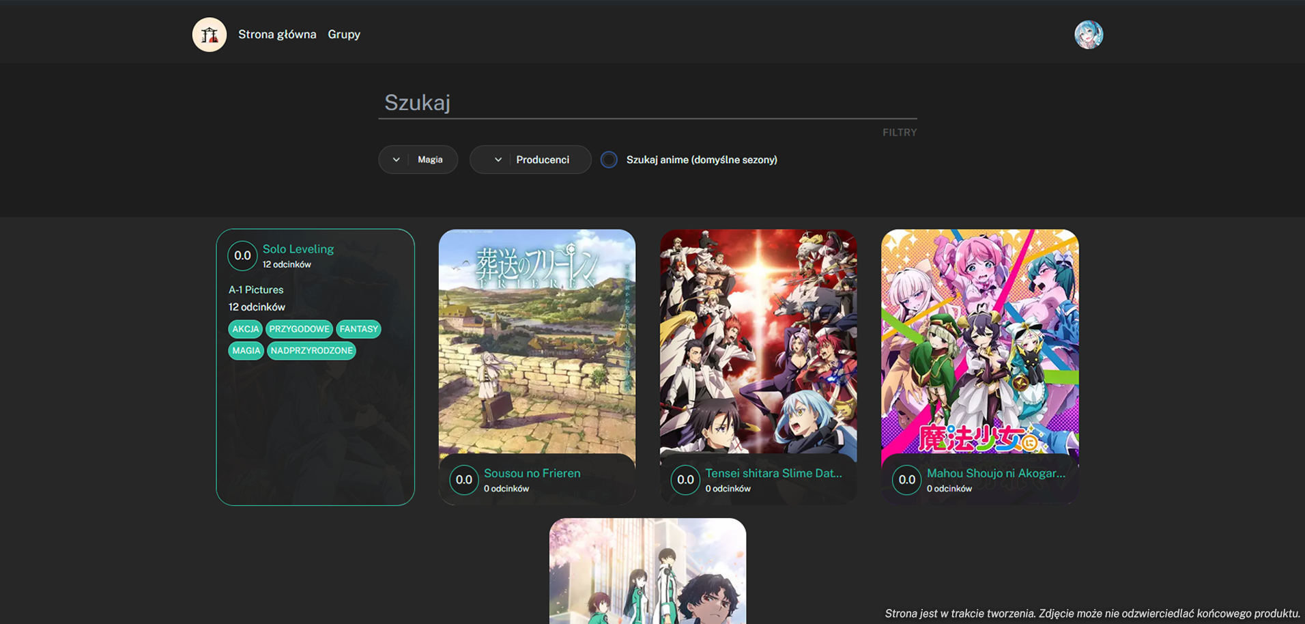The image size is (1305, 624).
Task: Click the FANTASY tag
Action: click(x=358, y=329)
